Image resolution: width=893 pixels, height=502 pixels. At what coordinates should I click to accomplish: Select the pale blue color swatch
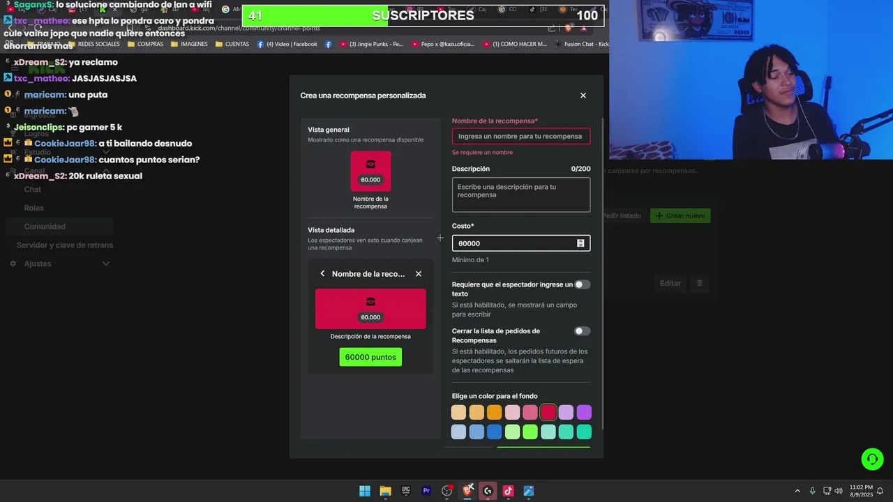coord(458,432)
